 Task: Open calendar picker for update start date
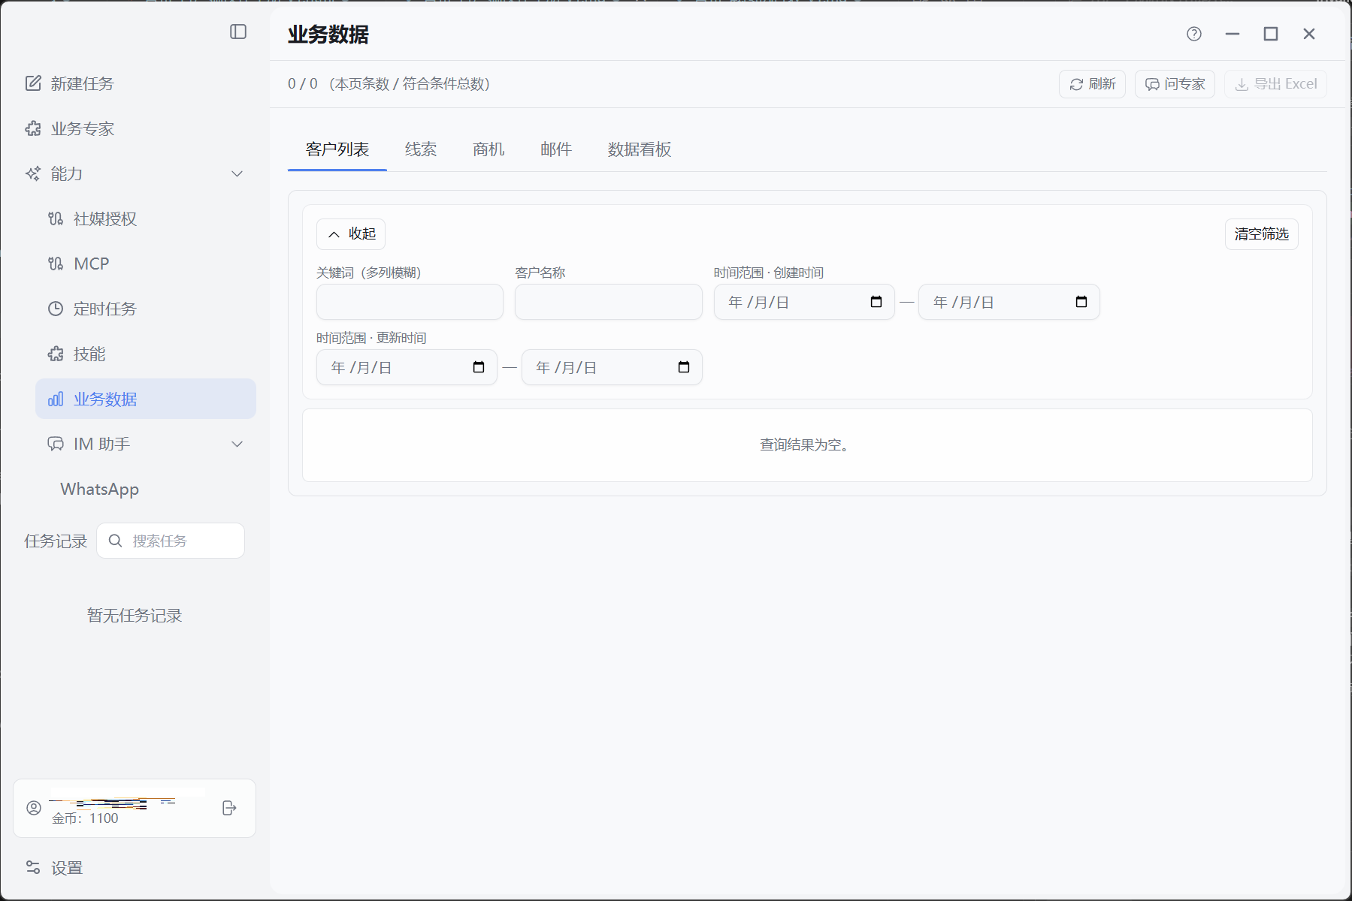[x=479, y=367]
